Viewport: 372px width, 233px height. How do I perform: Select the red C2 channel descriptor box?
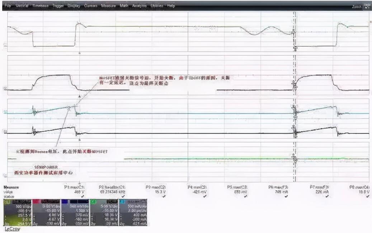click(47, 213)
